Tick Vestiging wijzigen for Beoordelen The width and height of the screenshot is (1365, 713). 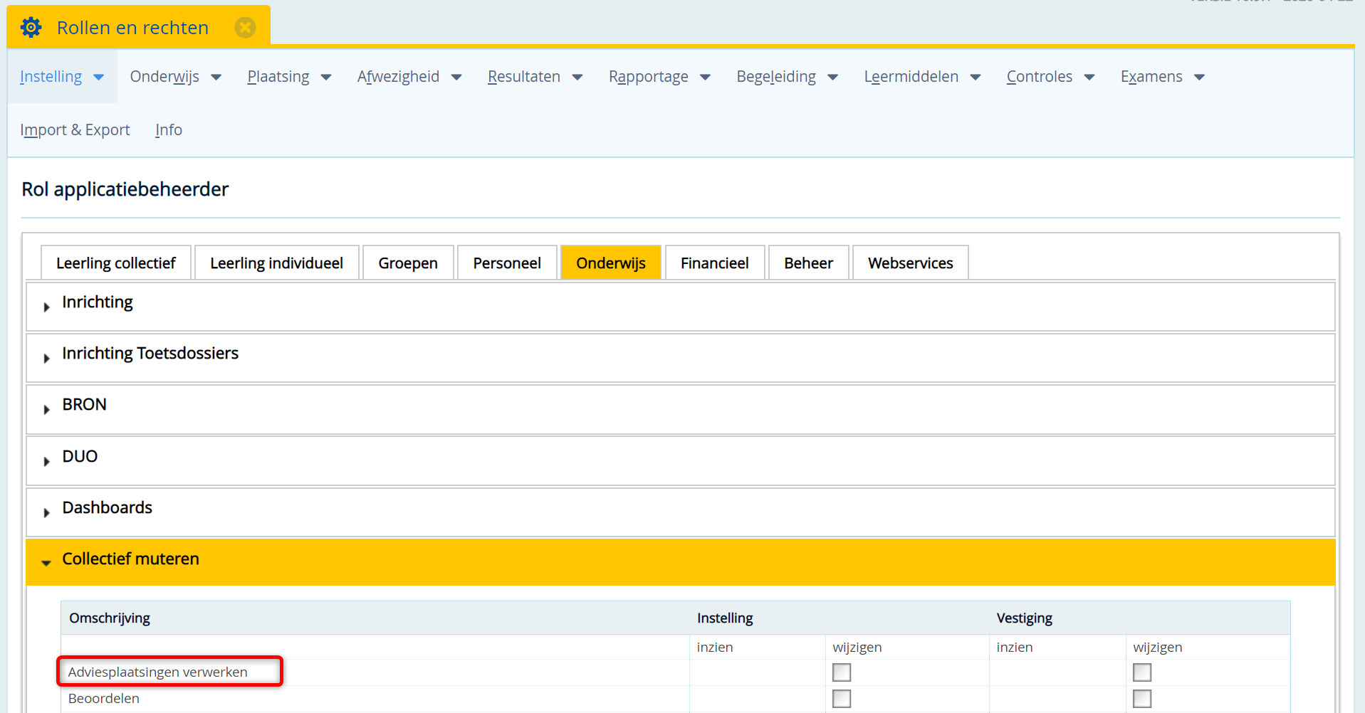click(1142, 699)
